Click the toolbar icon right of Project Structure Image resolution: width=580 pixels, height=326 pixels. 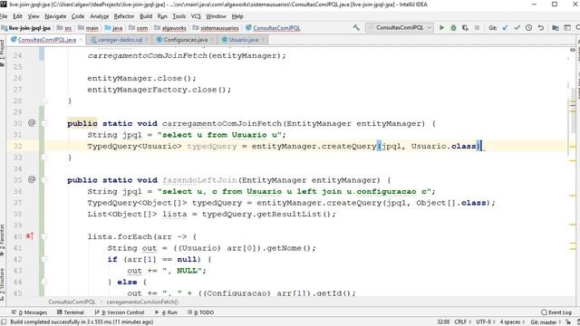[567, 28]
